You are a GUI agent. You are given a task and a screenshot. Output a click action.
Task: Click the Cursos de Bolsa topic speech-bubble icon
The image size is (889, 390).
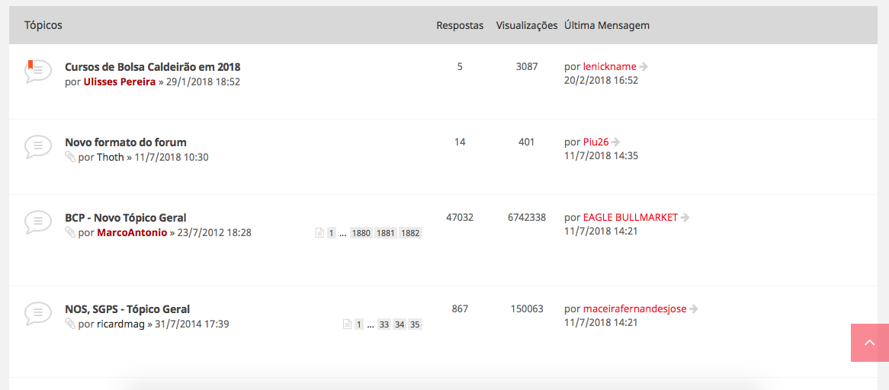point(37,71)
